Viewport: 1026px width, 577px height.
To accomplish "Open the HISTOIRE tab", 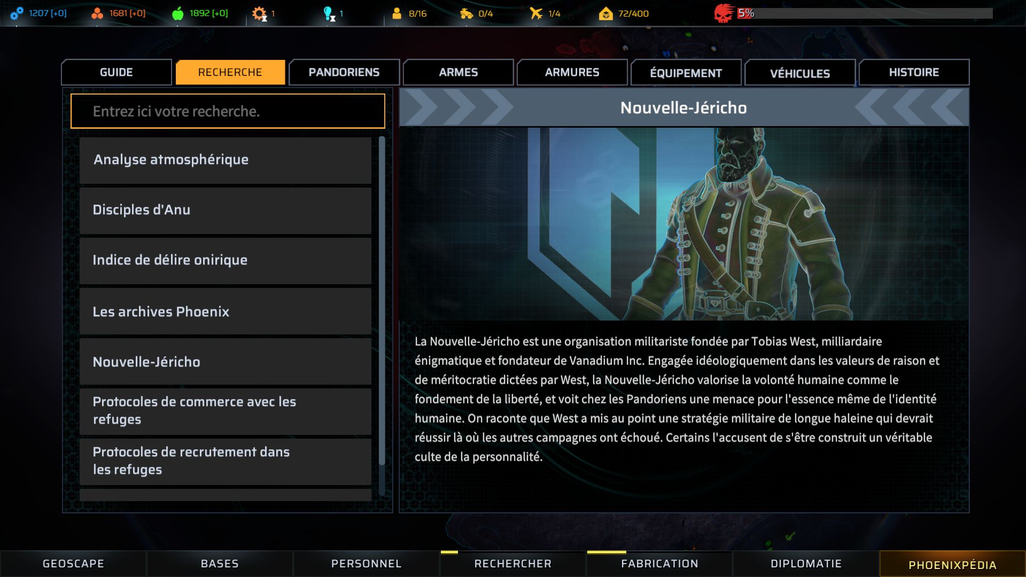I will pyautogui.click(x=914, y=72).
